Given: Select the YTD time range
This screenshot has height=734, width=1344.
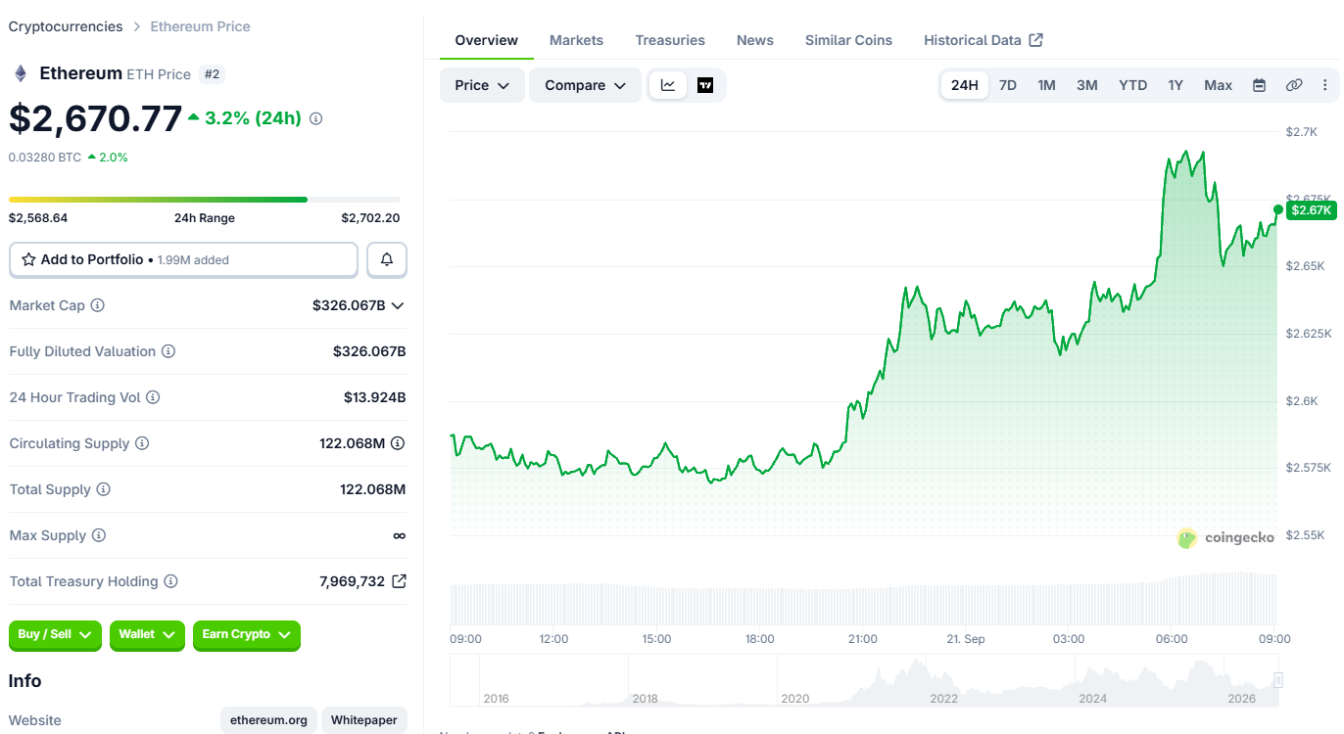Looking at the screenshot, I should [x=1133, y=85].
